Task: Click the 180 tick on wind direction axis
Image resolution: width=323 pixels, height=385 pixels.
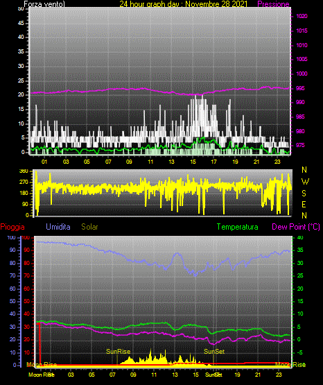Action: pos(24,194)
